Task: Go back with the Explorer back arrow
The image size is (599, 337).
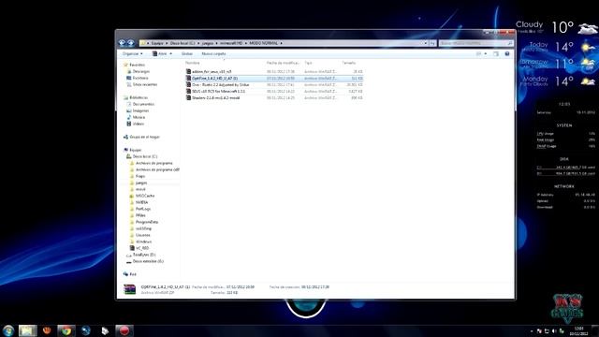Action: point(122,43)
